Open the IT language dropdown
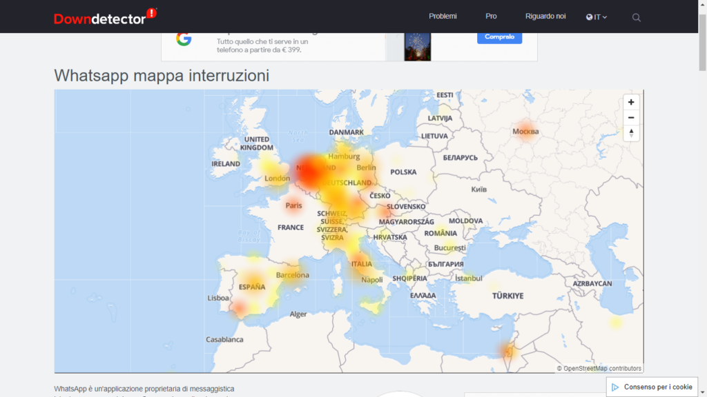Screen dimensions: 707x397 click(x=596, y=17)
